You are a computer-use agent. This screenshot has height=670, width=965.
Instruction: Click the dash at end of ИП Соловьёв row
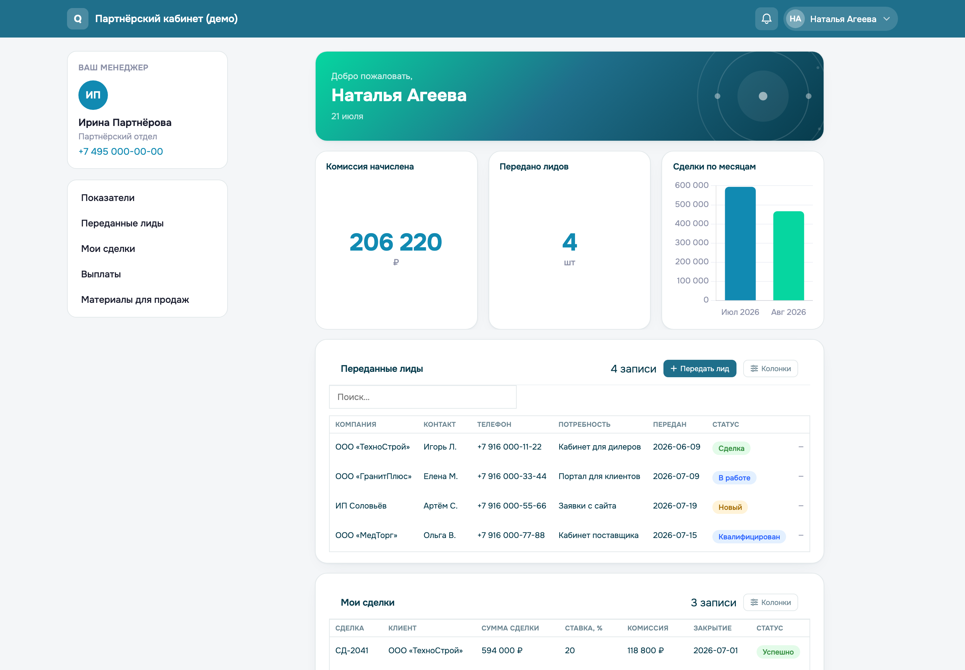tap(800, 506)
